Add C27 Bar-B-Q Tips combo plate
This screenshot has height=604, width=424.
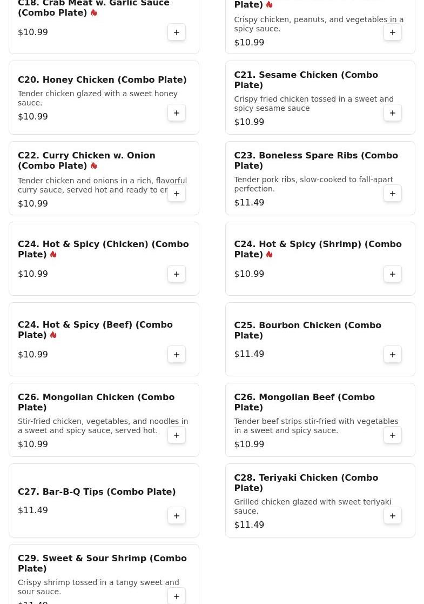click(176, 516)
